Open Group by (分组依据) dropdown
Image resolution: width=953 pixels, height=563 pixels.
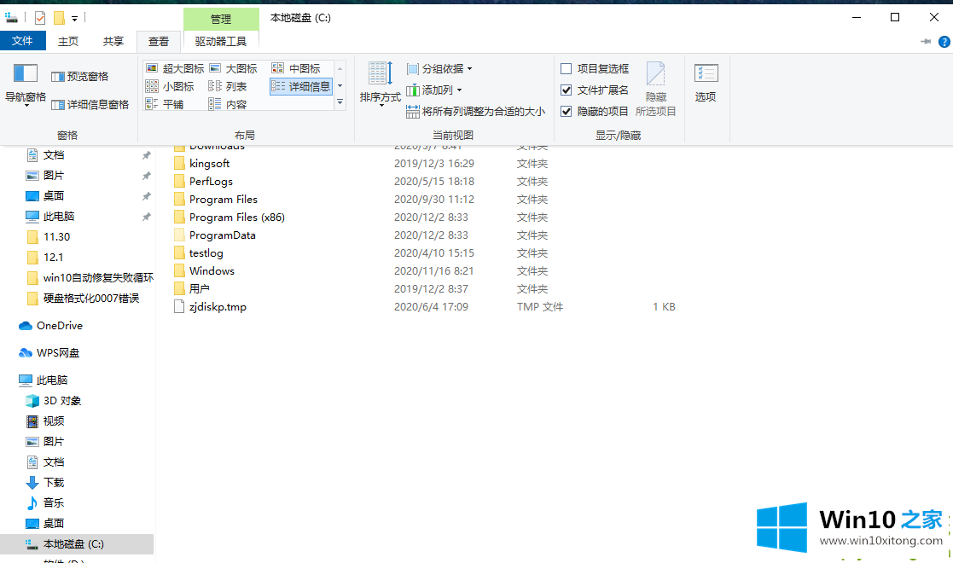click(439, 69)
